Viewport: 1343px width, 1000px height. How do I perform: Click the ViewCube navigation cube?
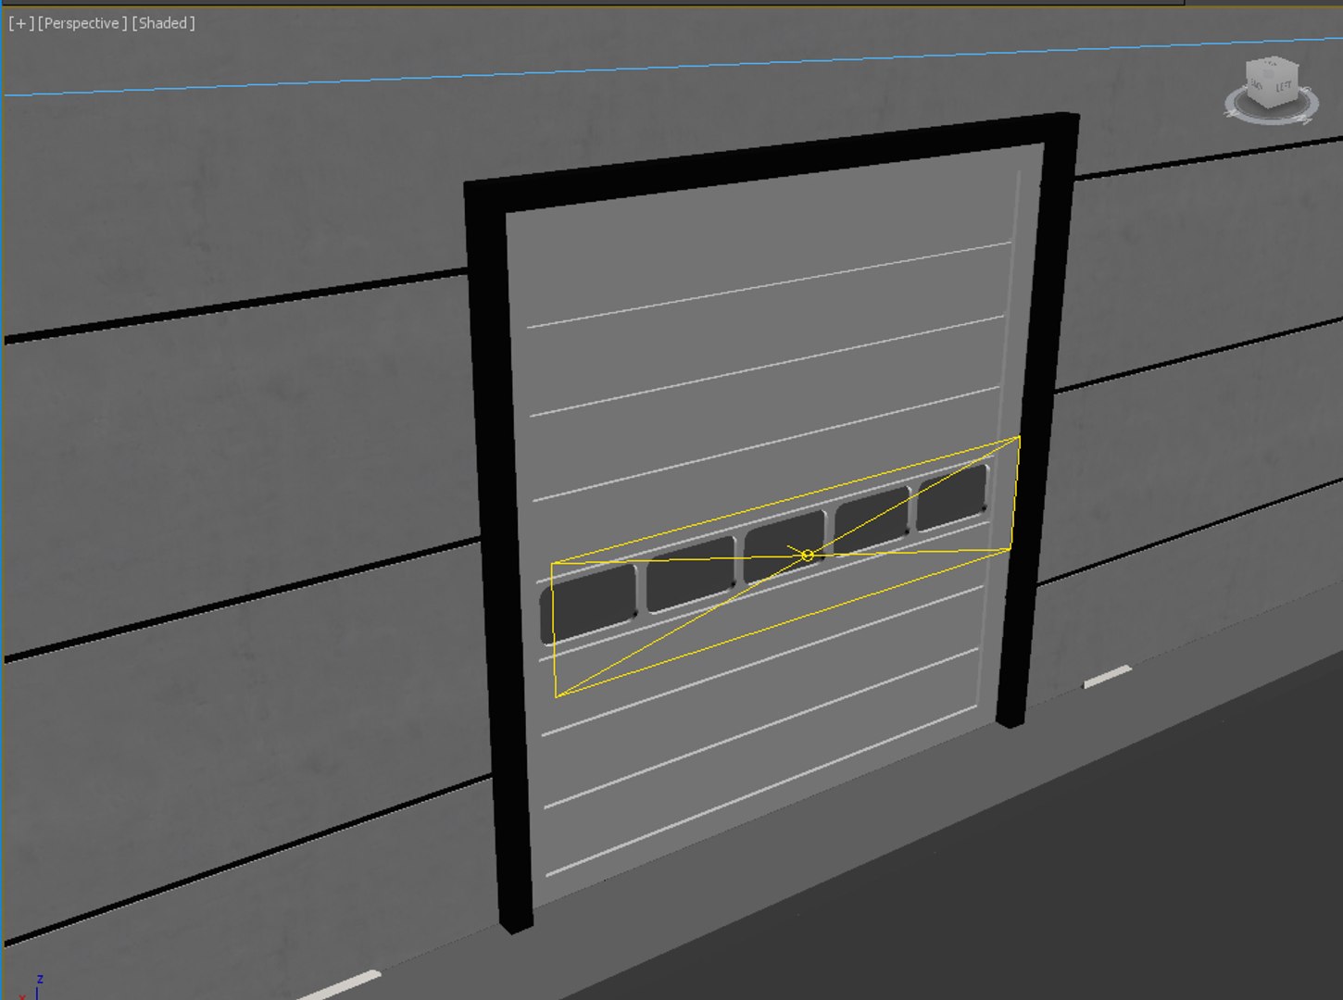[1273, 81]
